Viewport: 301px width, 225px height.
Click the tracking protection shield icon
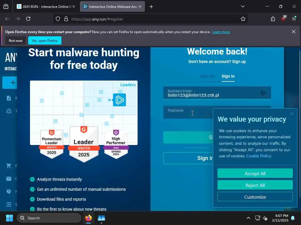coord(58,19)
